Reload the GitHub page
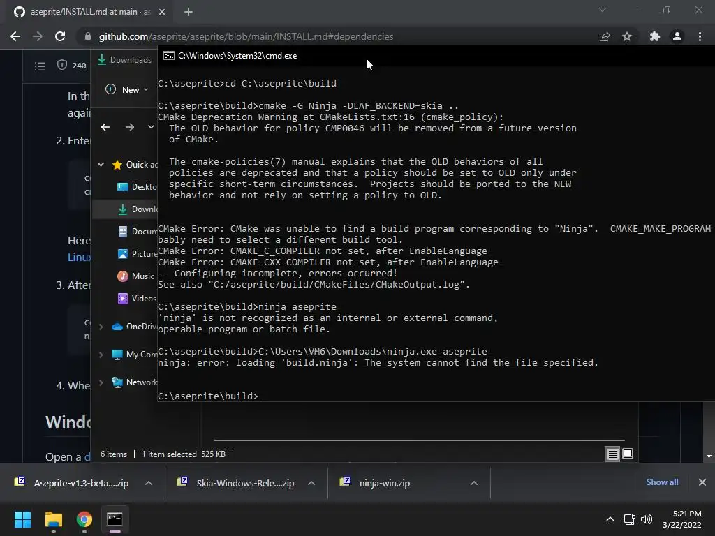Viewport: 715px width, 536px height. point(60,36)
